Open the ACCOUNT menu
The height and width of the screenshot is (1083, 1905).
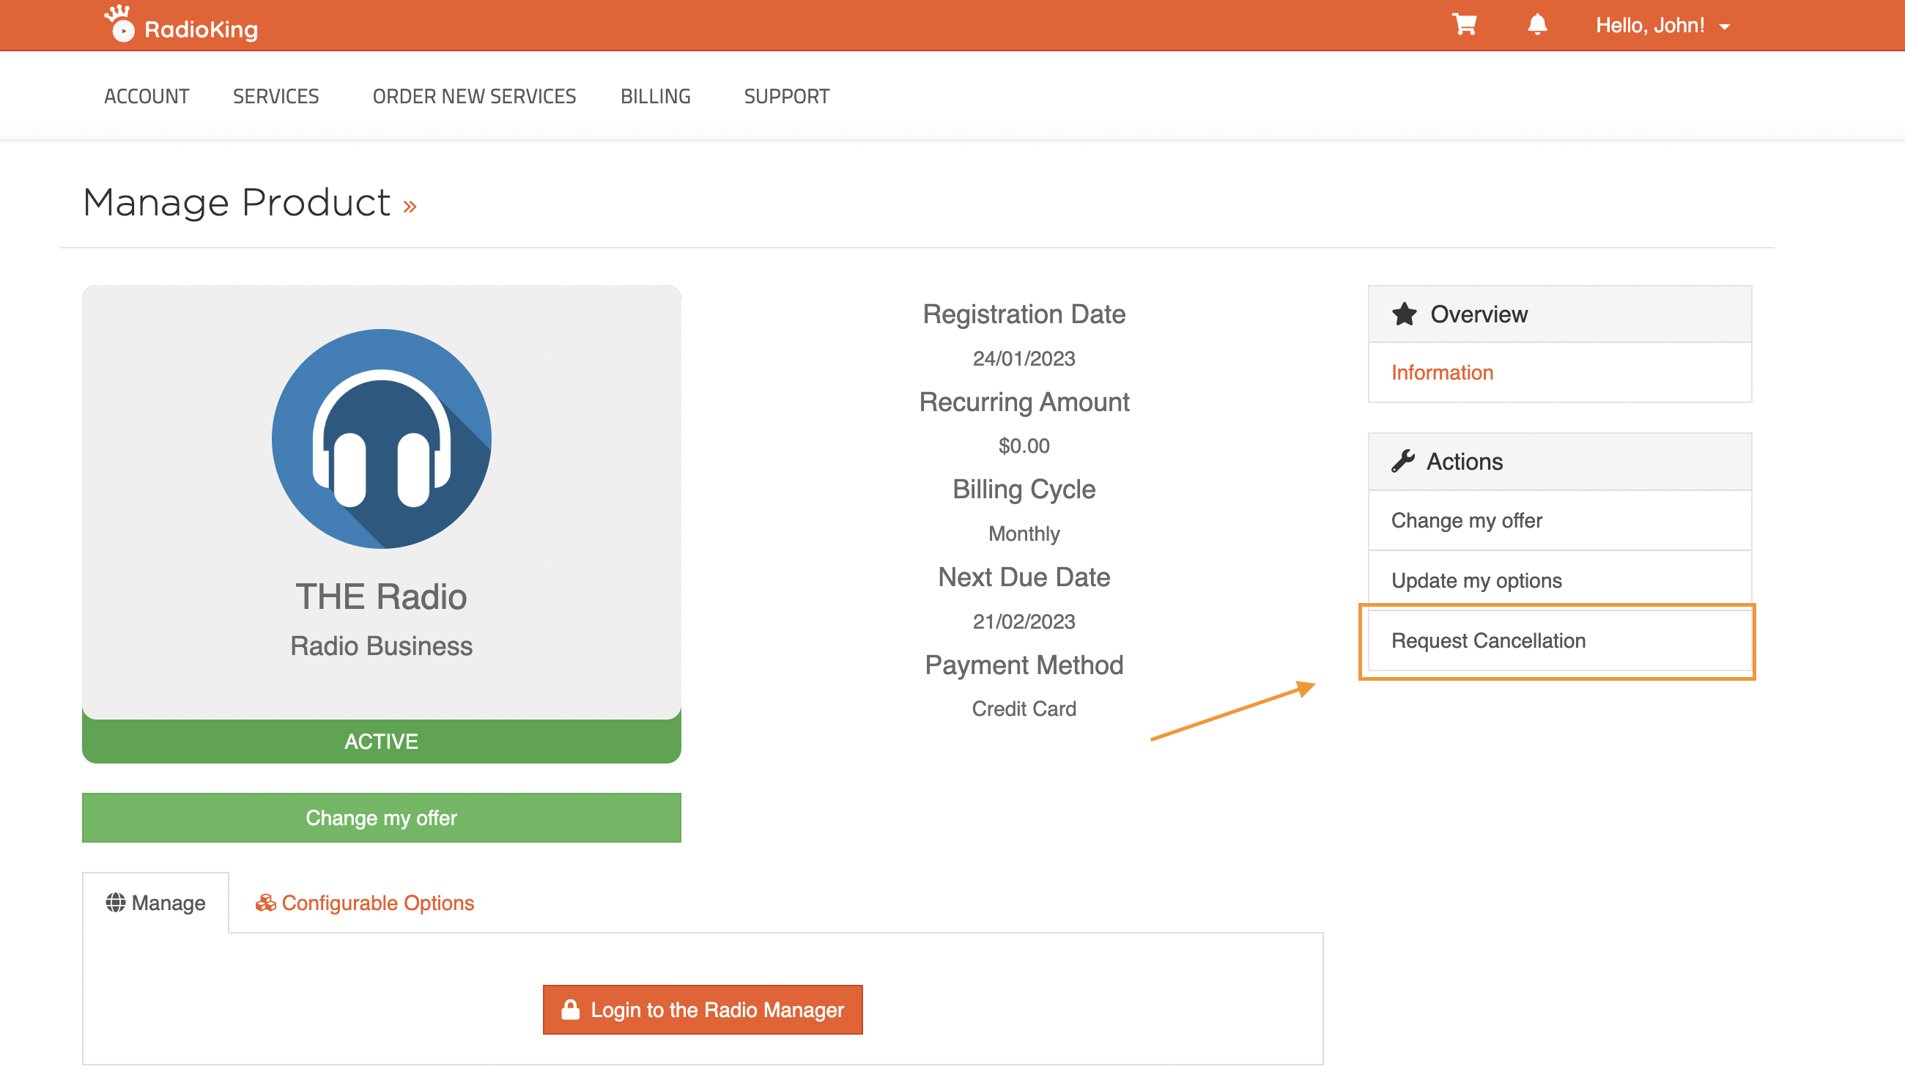tap(147, 96)
